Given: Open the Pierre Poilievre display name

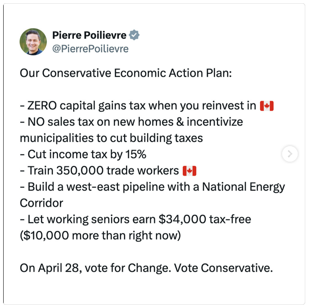Looking at the screenshot, I should tap(89, 35).
